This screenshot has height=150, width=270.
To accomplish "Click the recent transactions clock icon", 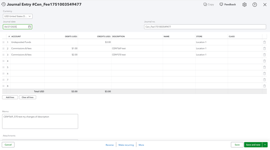I will point(4,4).
